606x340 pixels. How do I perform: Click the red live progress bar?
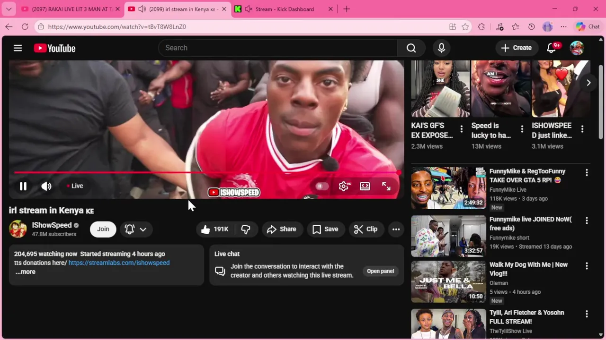tap(207, 172)
